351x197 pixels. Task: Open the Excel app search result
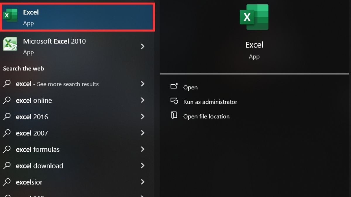click(x=78, y=17)
